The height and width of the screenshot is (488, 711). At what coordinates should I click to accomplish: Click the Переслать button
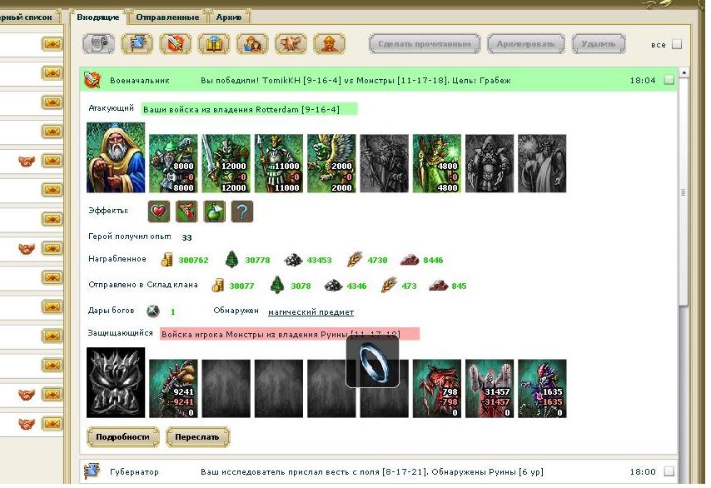click(x=197, y=436)
